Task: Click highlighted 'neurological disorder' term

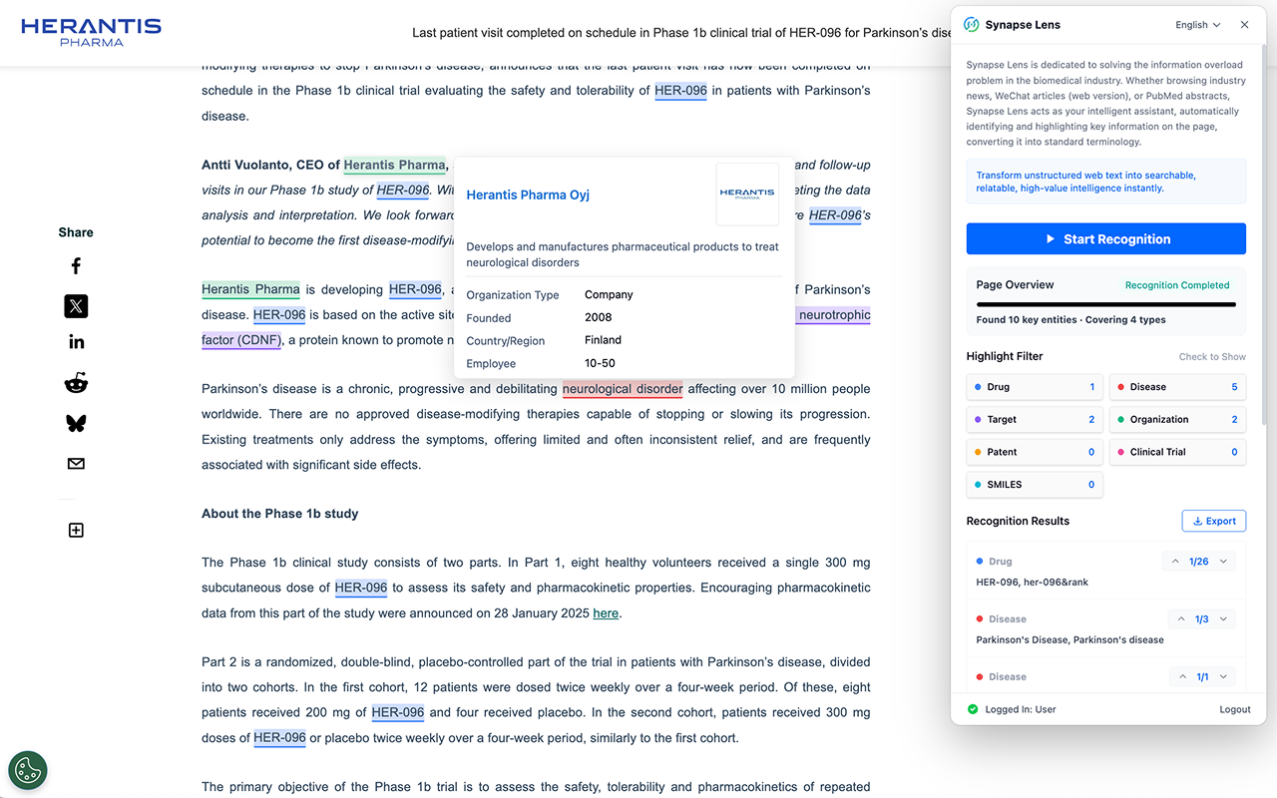Action: coord(623,389)
